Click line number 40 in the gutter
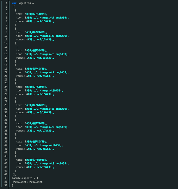The image size is (178, 189). pyautogui.click(x=6, y=145)
